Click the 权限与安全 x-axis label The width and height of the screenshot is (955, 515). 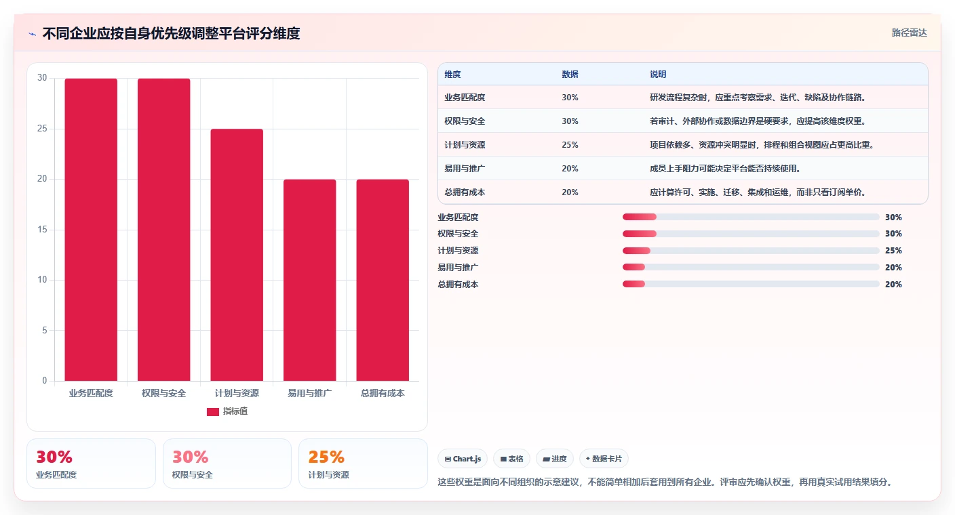coord(163,393)
